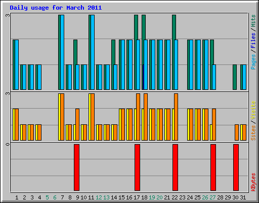Click the green weekend day label '19'
Screen dimensions: 259x203
click(x=152, y=197)
